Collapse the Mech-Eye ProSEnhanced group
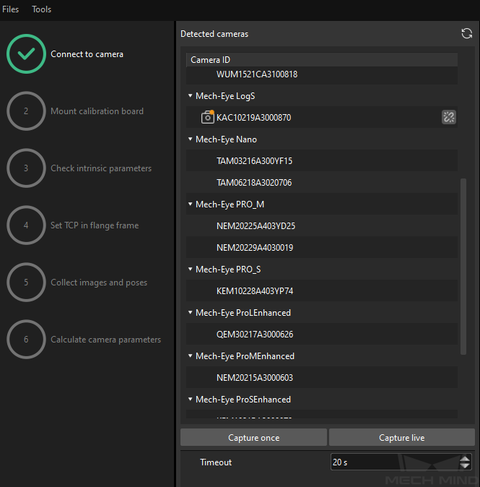This screenshot has height=487, width=480. coord(191,399)
